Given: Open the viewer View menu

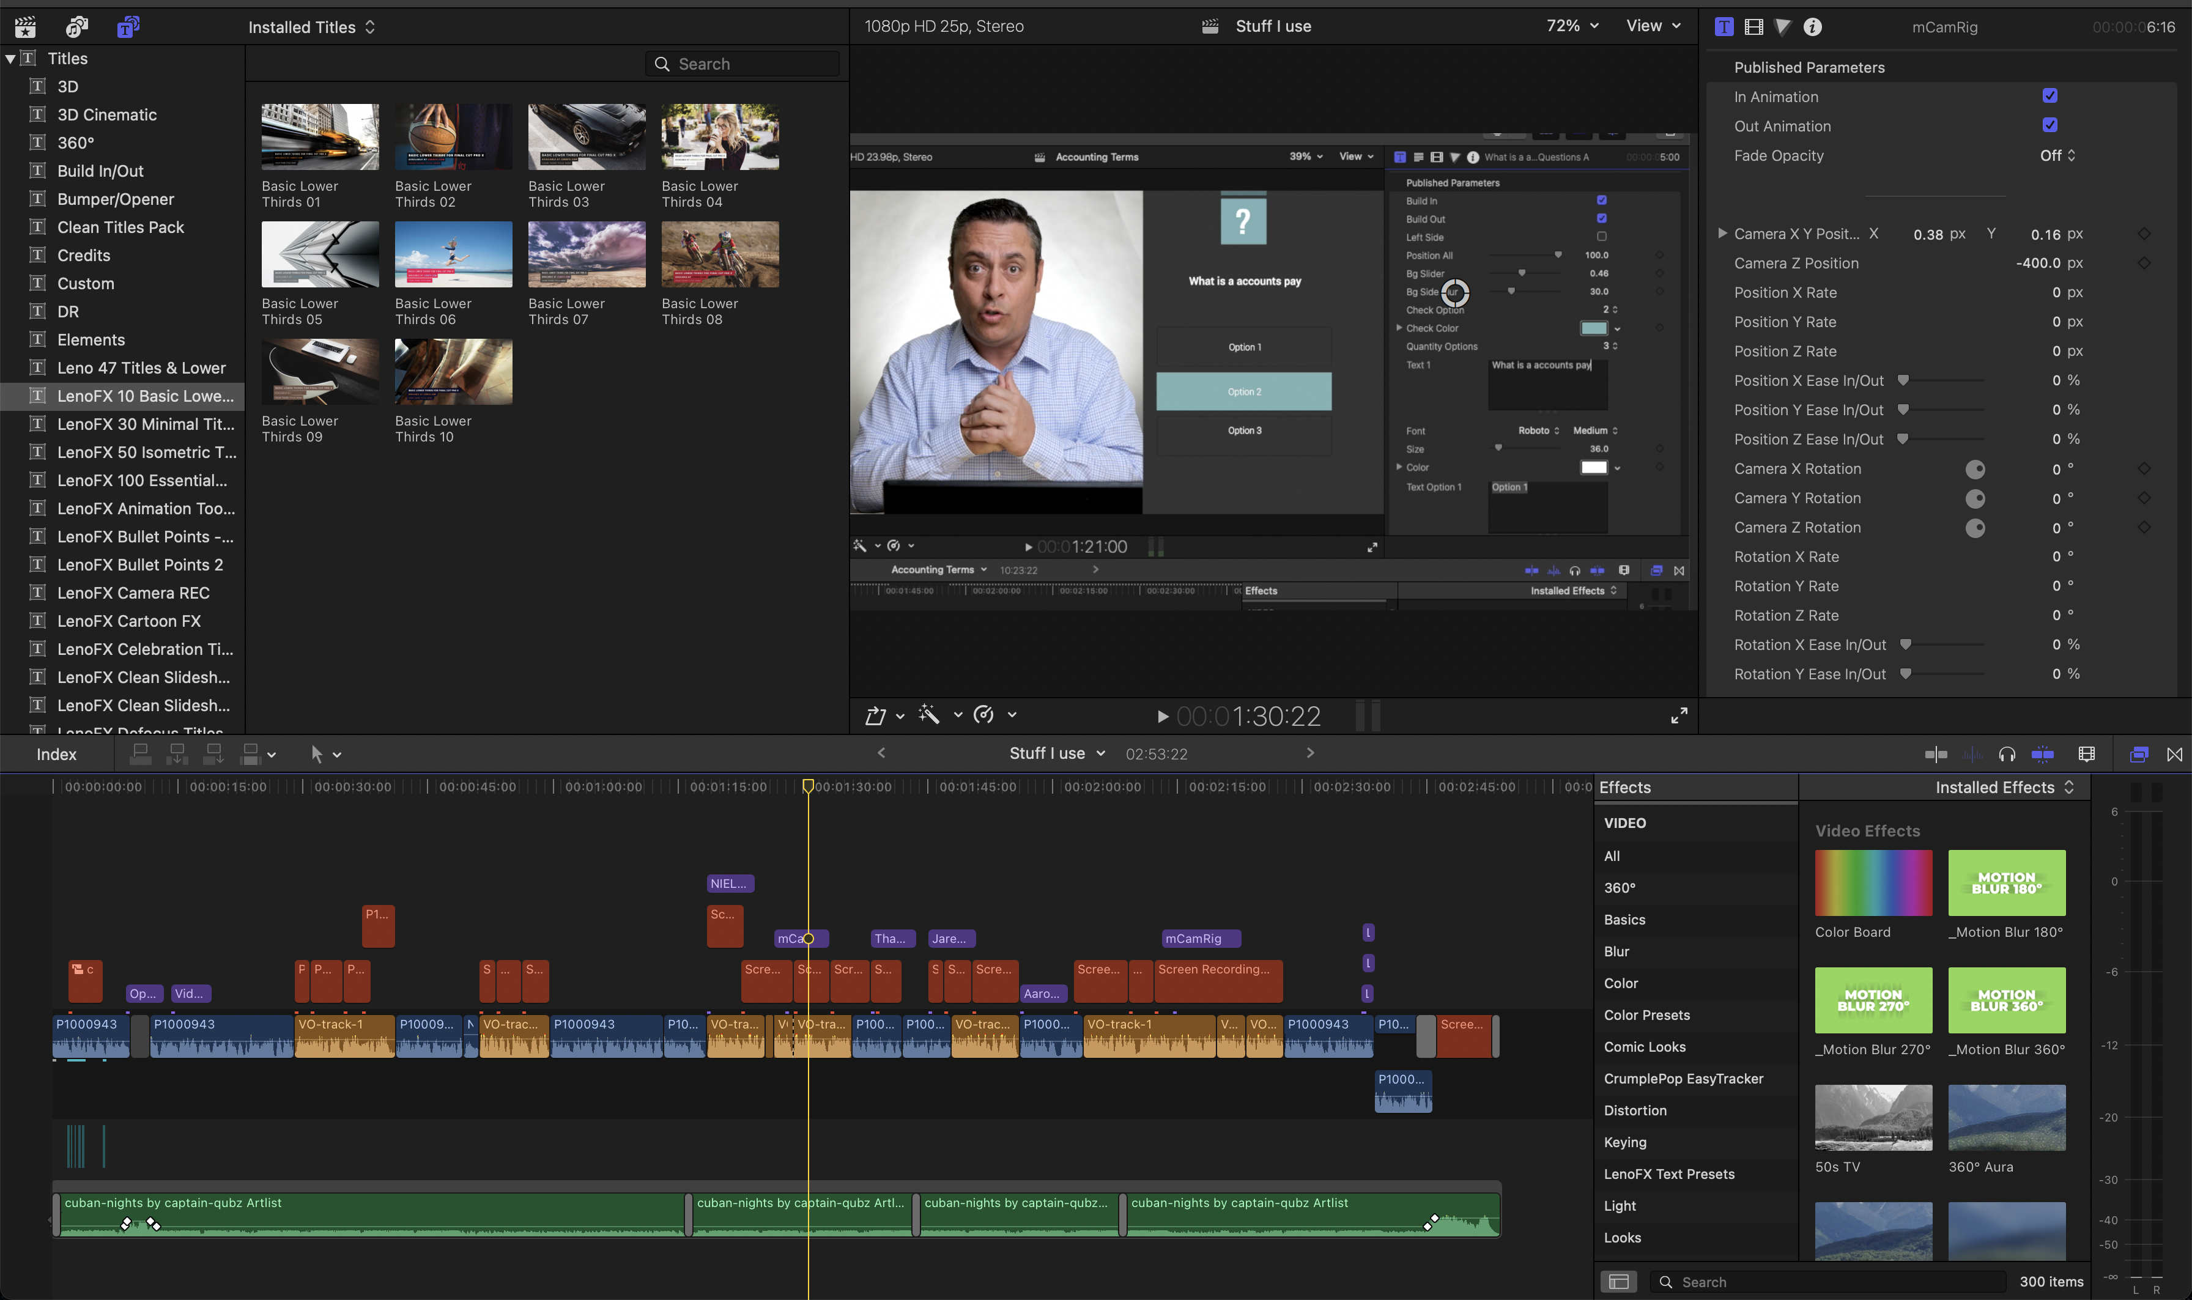Looking at the screenshot, I should point(1653,26).
